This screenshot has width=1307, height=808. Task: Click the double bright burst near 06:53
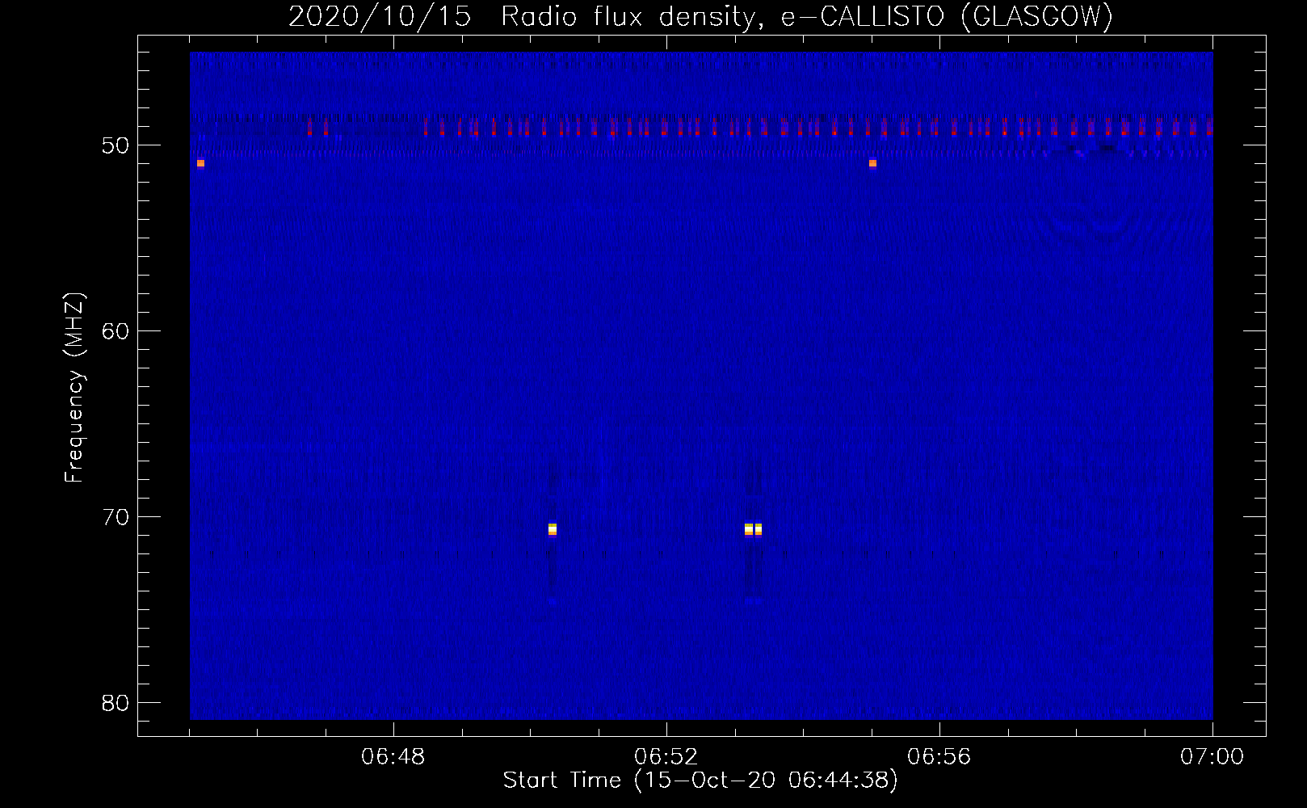[753, 529]
